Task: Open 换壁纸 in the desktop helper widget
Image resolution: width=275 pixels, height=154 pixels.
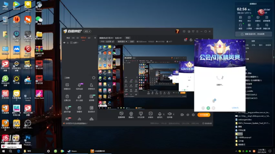Action: [x=258, y=19]
